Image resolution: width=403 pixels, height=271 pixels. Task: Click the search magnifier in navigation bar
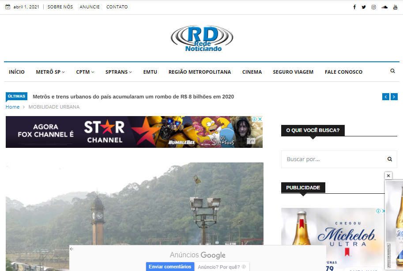coord(393,71)
